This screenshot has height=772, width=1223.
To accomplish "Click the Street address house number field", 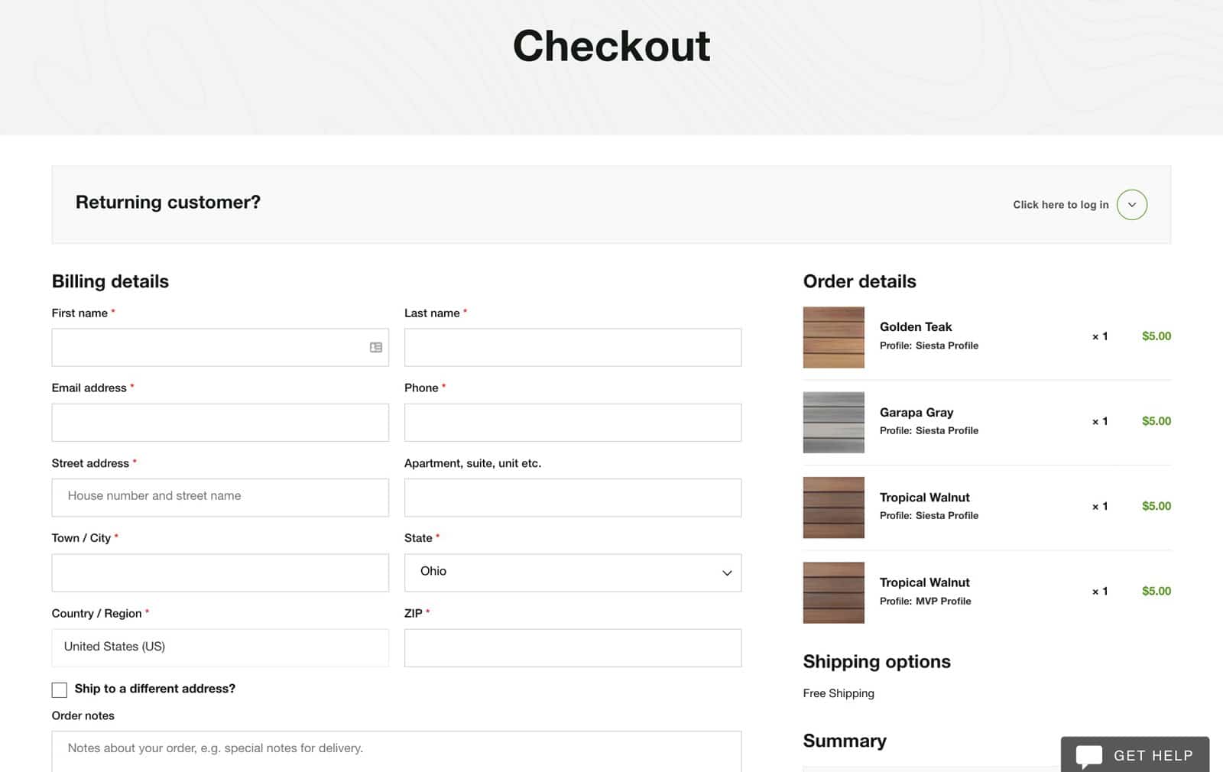I will pyautogui.click(x=220, y=498).
